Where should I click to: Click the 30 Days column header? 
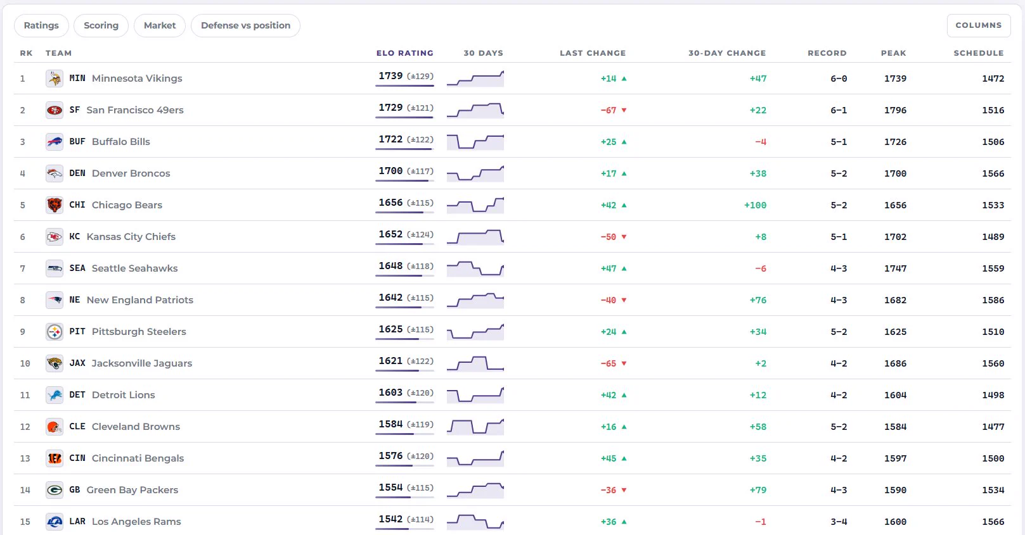pyautogui.click(x=483, y=53)
